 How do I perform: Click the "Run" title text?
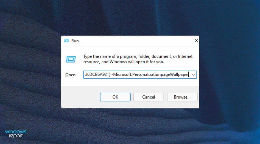pyautogui.click(x=75, y=41)
